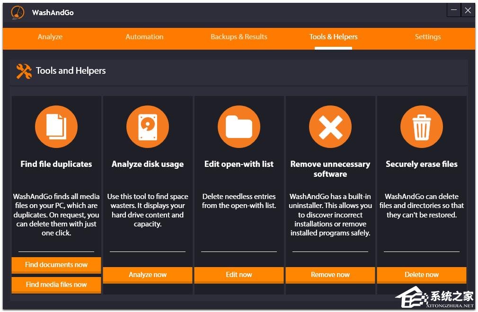
Task: Launch the Analyze now button
Action: tap(148, 275)
